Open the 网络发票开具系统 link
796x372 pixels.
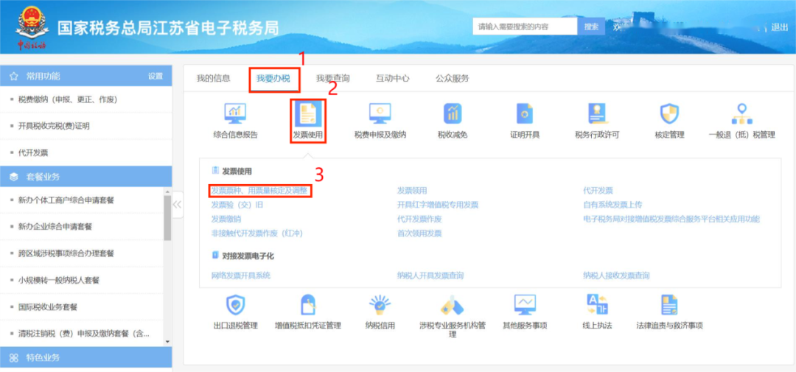pos(240,276)
